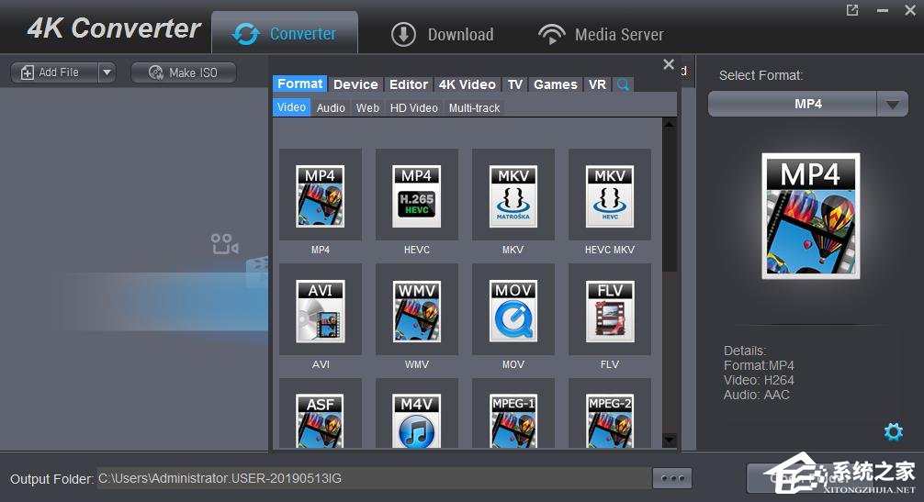Open the Select Format MP4 dropdown
This screenshot has height=502, width=924.
tap(892, 105)
